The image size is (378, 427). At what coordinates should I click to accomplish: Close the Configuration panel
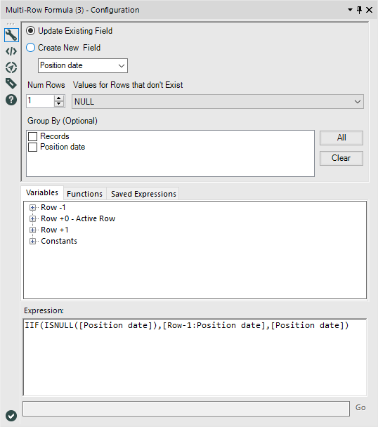pos(369,10)
